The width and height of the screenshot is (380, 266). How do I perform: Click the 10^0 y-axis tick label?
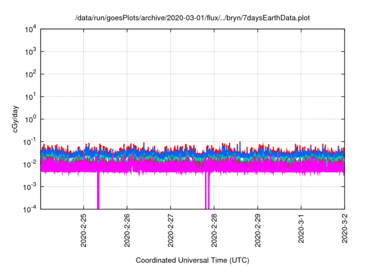[x=30, y=119]
